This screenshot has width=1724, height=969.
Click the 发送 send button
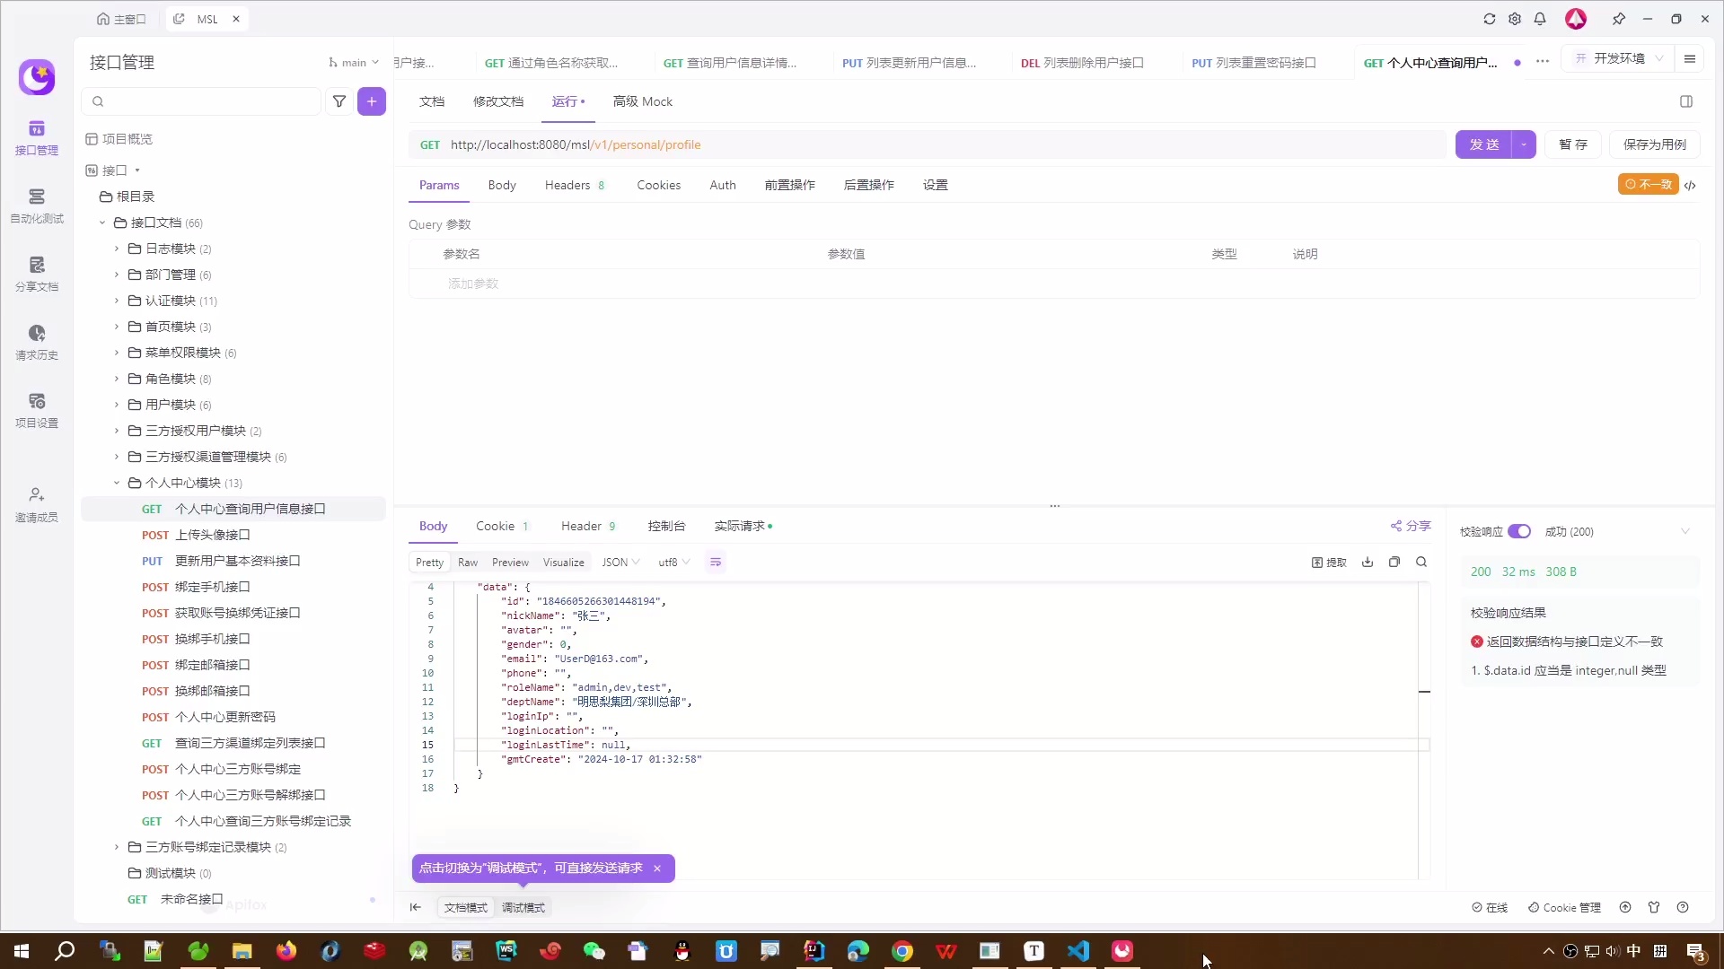[x=1484, y=144]
